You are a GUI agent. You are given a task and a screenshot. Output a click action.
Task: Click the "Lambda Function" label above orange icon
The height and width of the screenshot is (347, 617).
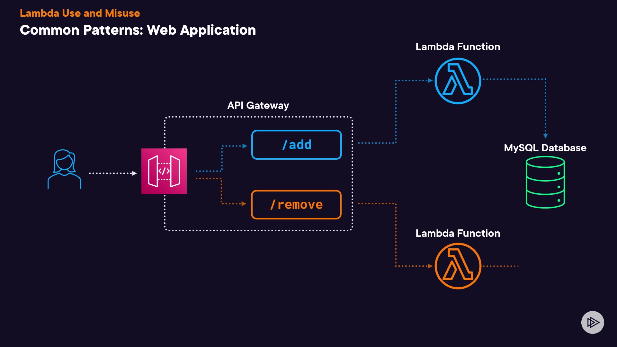(x=458, y=233)
